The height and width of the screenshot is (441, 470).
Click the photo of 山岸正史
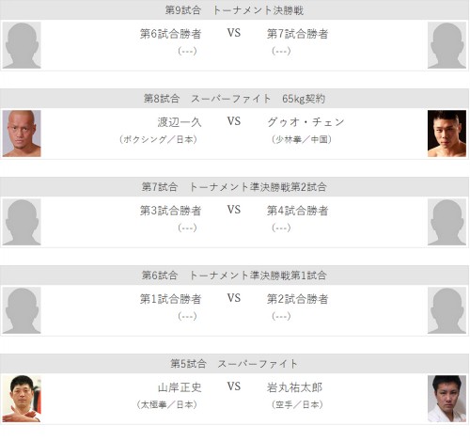click(22, 399)
